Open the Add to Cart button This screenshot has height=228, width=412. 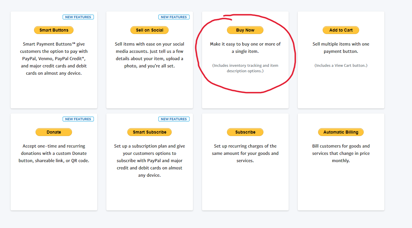(341, 30)
